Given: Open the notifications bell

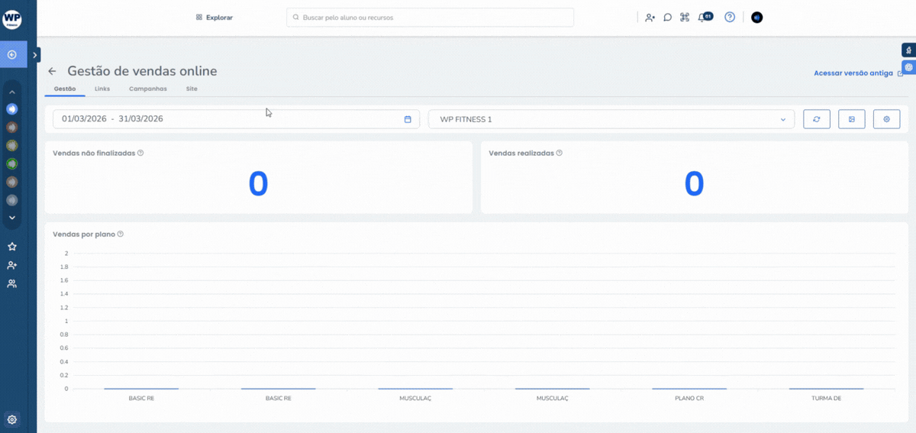Looking at the screenshot, I should pos(702,18).
